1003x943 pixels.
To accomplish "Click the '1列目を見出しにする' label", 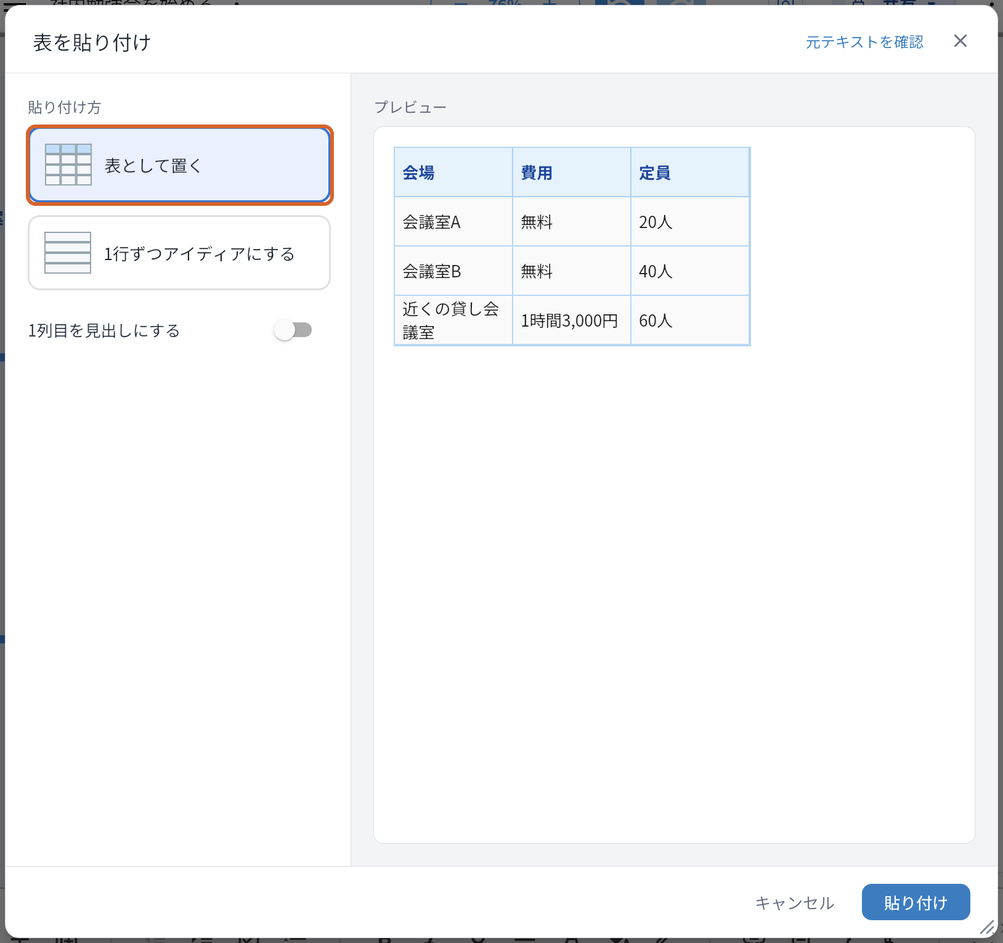I will (x=104, y=331).
